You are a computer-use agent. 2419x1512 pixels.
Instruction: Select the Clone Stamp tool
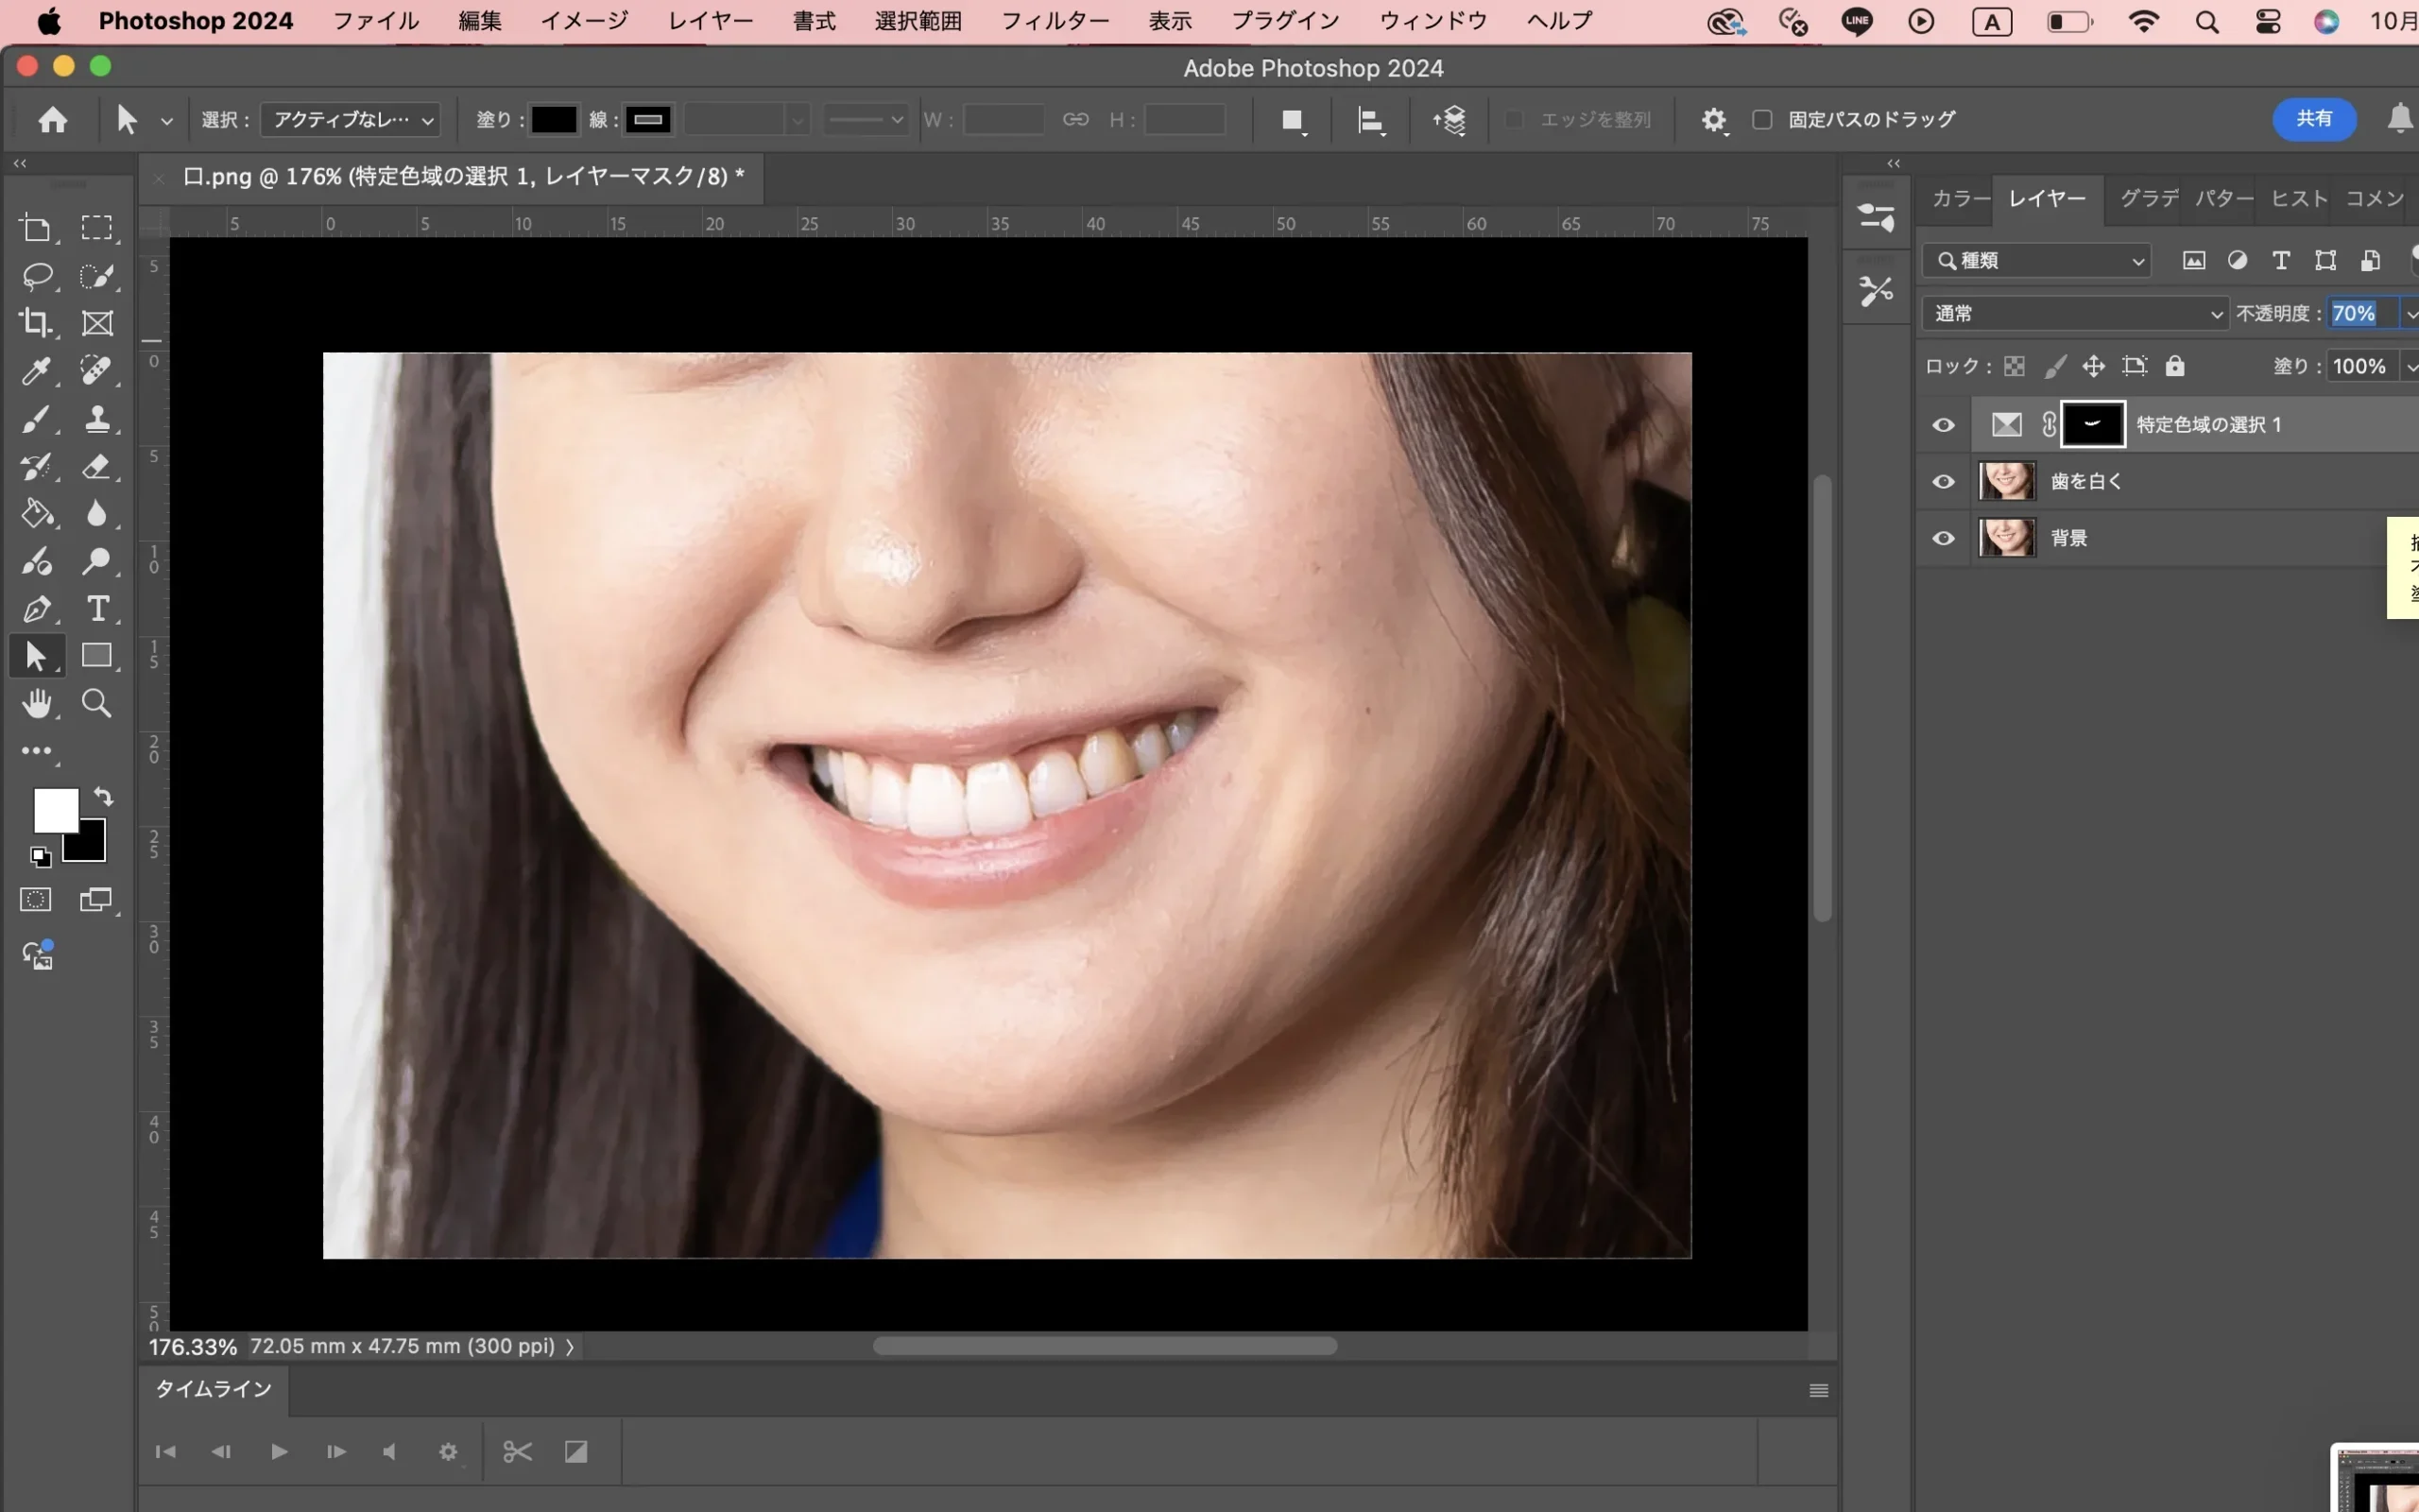click(97, 418)
